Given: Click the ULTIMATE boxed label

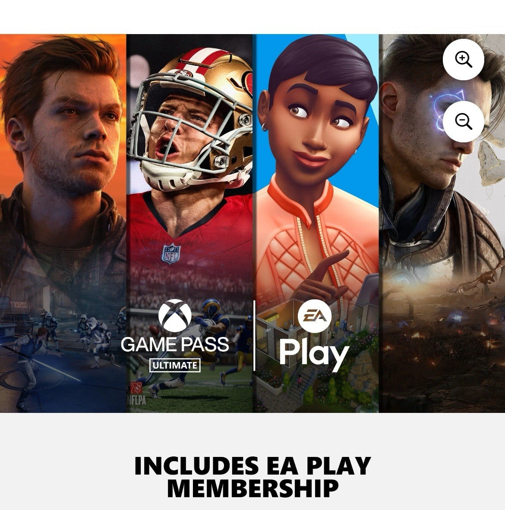Looking at the screenshot, I should pos(175,365).
